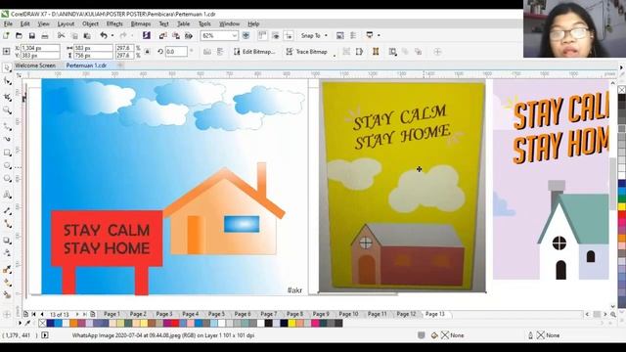The height and width of the screenshot is (352, 626).
Task: Cut the selection with the scissors icon
Action: (x=61, y=35)
